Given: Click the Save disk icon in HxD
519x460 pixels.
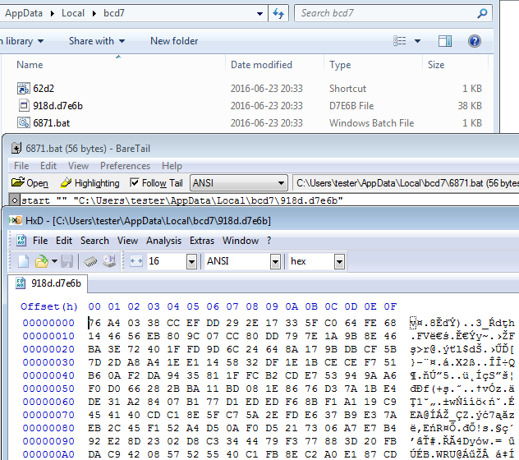Looking at the screenshot, I should click(x=66, y=261).
